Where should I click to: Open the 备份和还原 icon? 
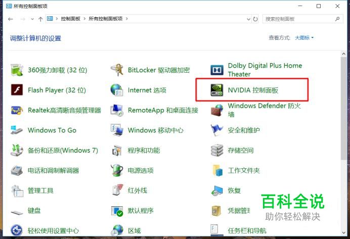pyautogui.click(x=17, y=150)
